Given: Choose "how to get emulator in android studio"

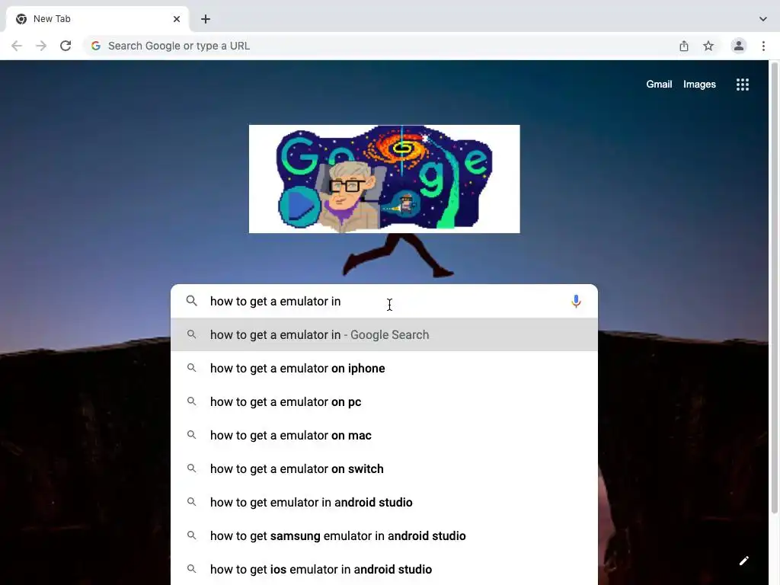Looking at the screenshot, I should click(x=384, y=503).
